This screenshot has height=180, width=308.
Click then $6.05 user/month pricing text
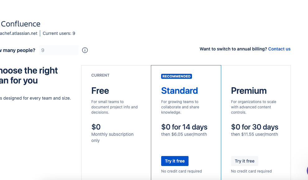[184, 134]
